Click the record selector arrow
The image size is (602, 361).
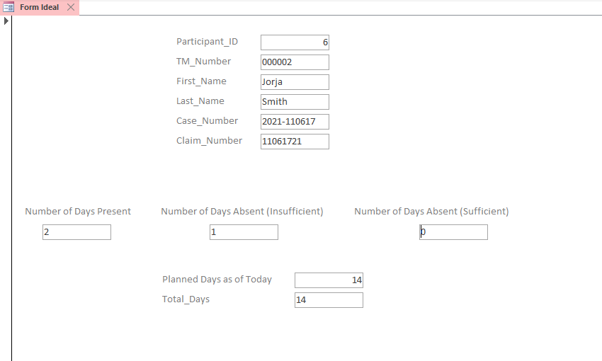pyautogui.click(x=6, y=21)
